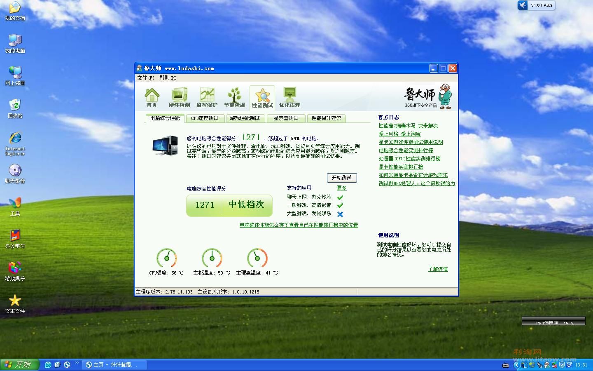Open 我的电脑 desktop icon
The width and height of the screenshot is (593, 371).
[15, 43]
